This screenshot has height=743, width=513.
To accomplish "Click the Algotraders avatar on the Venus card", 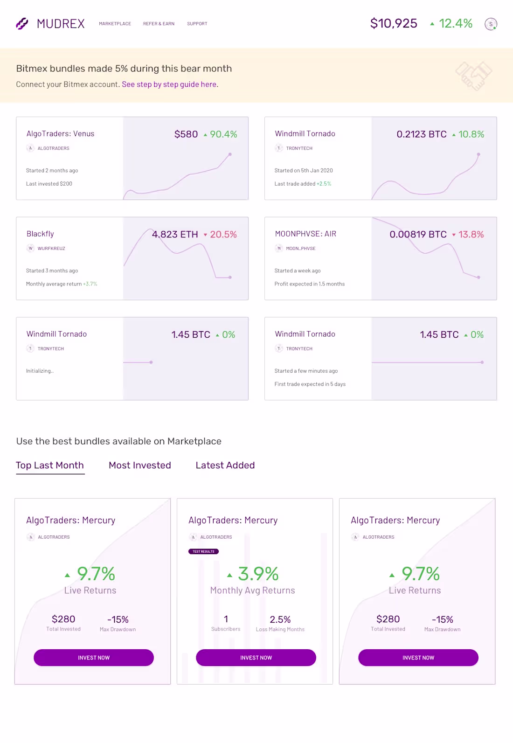I will point(31,148).
